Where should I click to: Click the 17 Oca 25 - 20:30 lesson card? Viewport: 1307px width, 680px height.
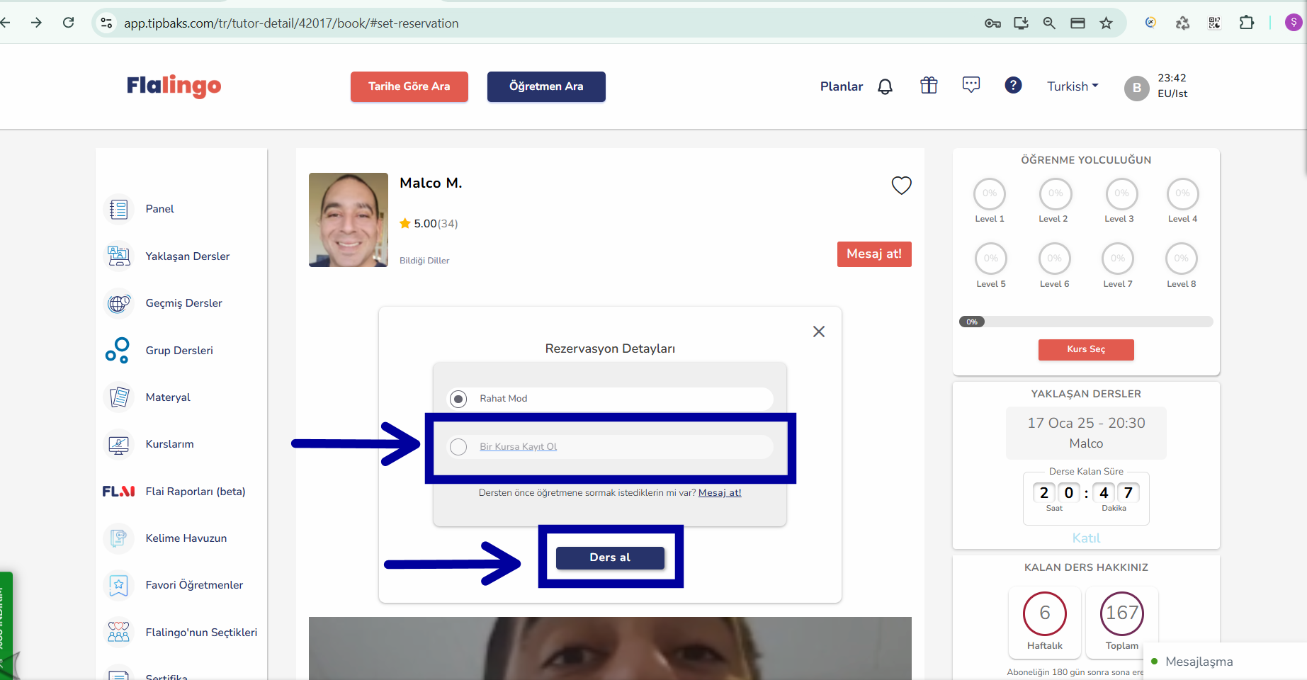point(1086,433)
